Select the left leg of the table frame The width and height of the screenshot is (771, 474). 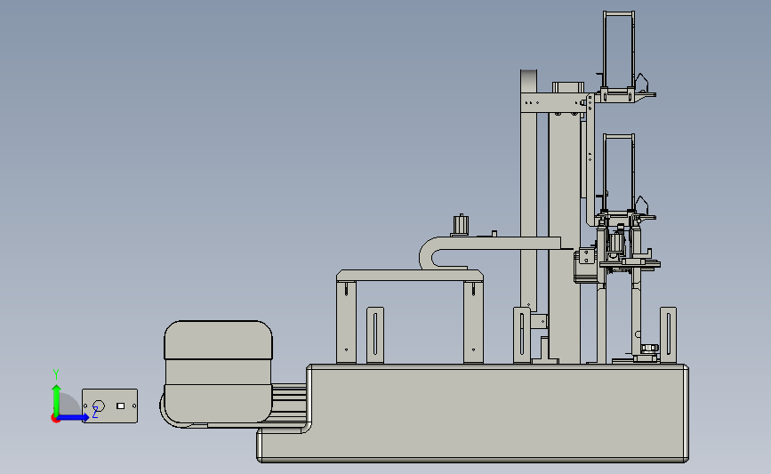click(346, 322)
